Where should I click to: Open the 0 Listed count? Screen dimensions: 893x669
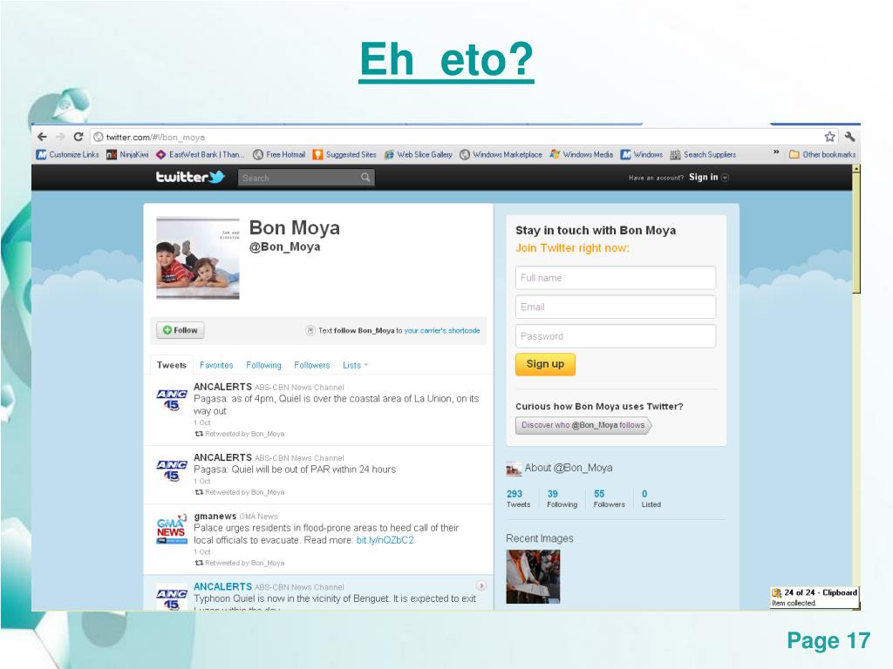point(651,498)
